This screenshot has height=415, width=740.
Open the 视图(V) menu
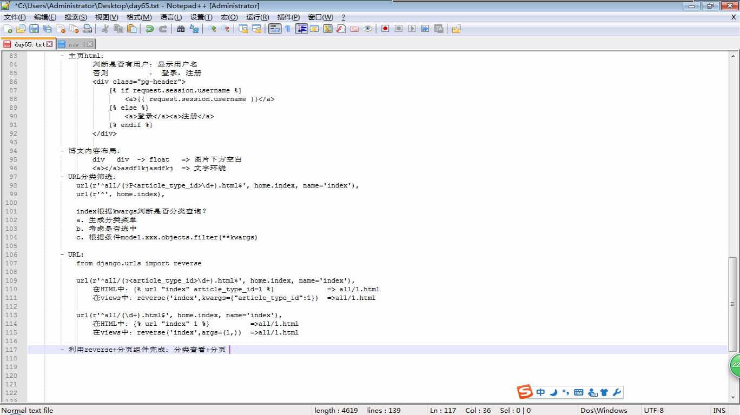coord(107,17)
